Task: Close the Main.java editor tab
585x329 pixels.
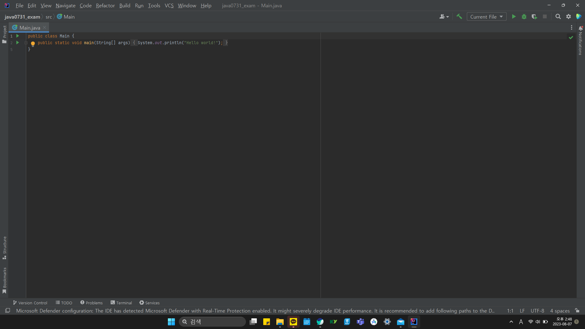Action: point(44,27)
